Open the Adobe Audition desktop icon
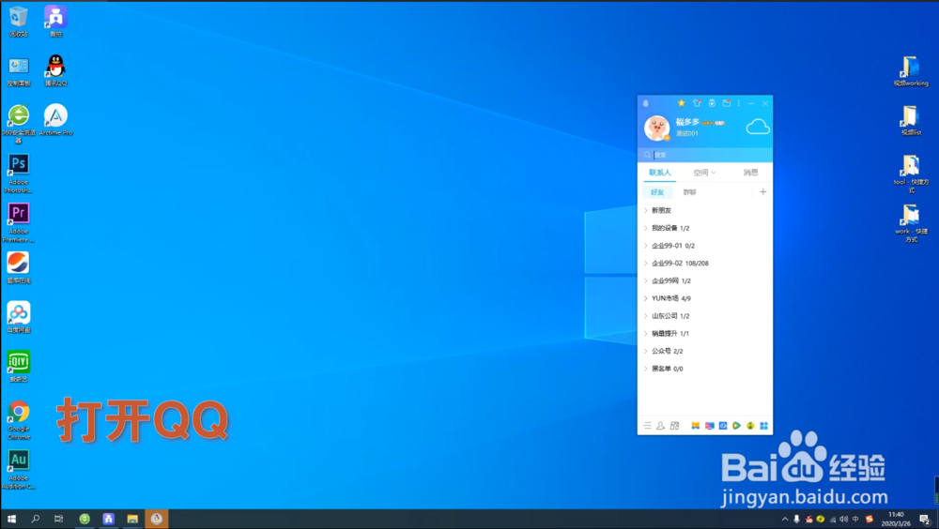This screenshot has height=529, width=939. [x=19, y=469]
